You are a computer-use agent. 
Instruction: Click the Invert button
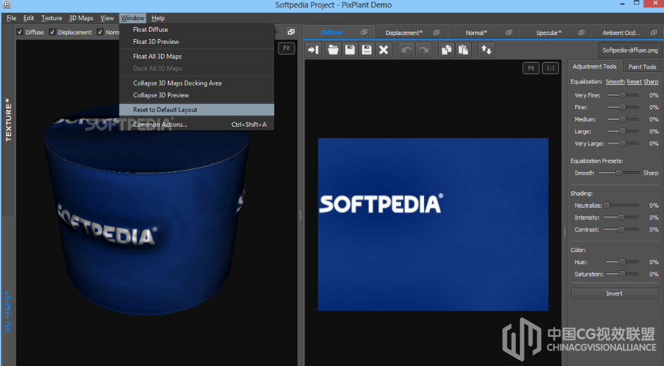tap(614, 294)
